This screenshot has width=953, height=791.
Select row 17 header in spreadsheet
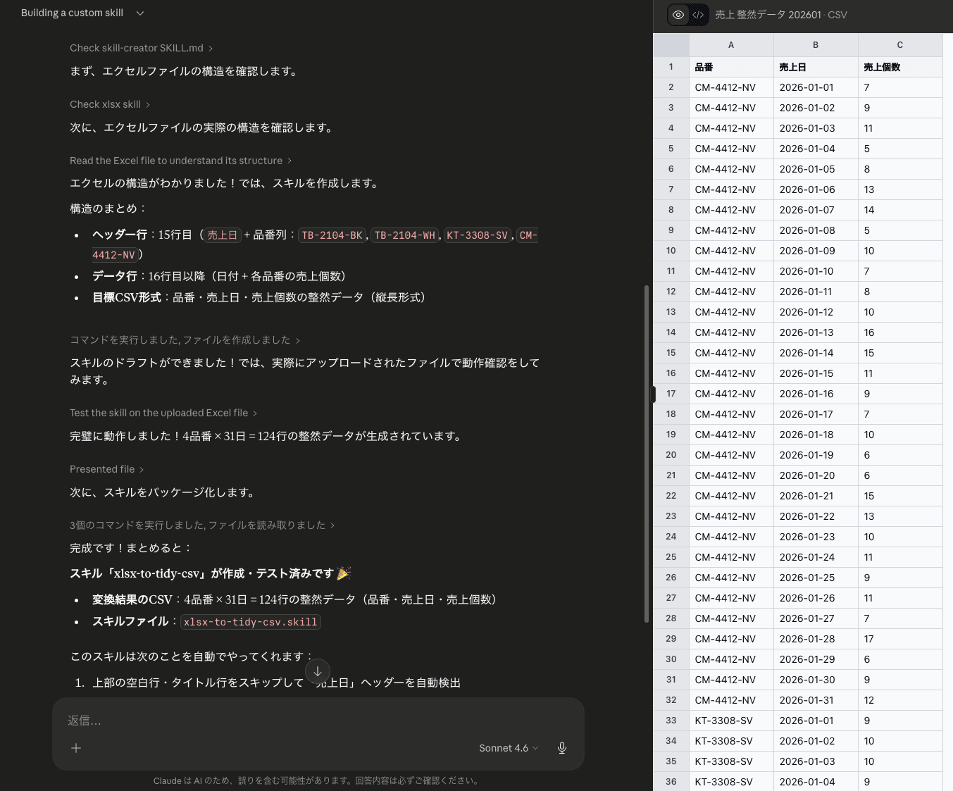pyautogui.click(x=671, y=394)
